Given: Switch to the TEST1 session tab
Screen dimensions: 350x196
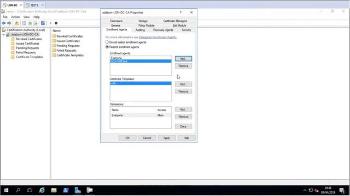Looking at the screenshot, I should (x=34, y=5).
